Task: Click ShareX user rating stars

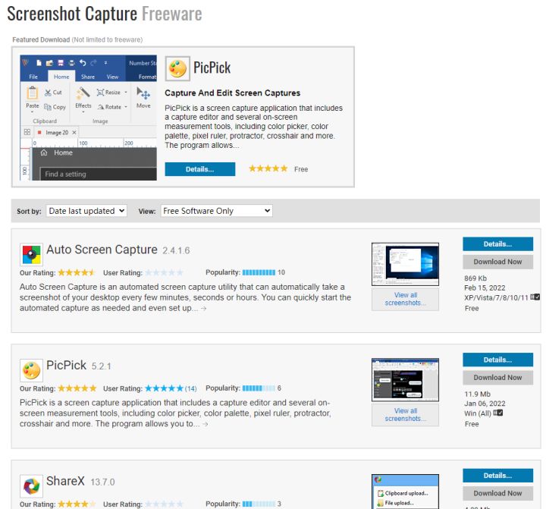Action: (x=164, y=504)
